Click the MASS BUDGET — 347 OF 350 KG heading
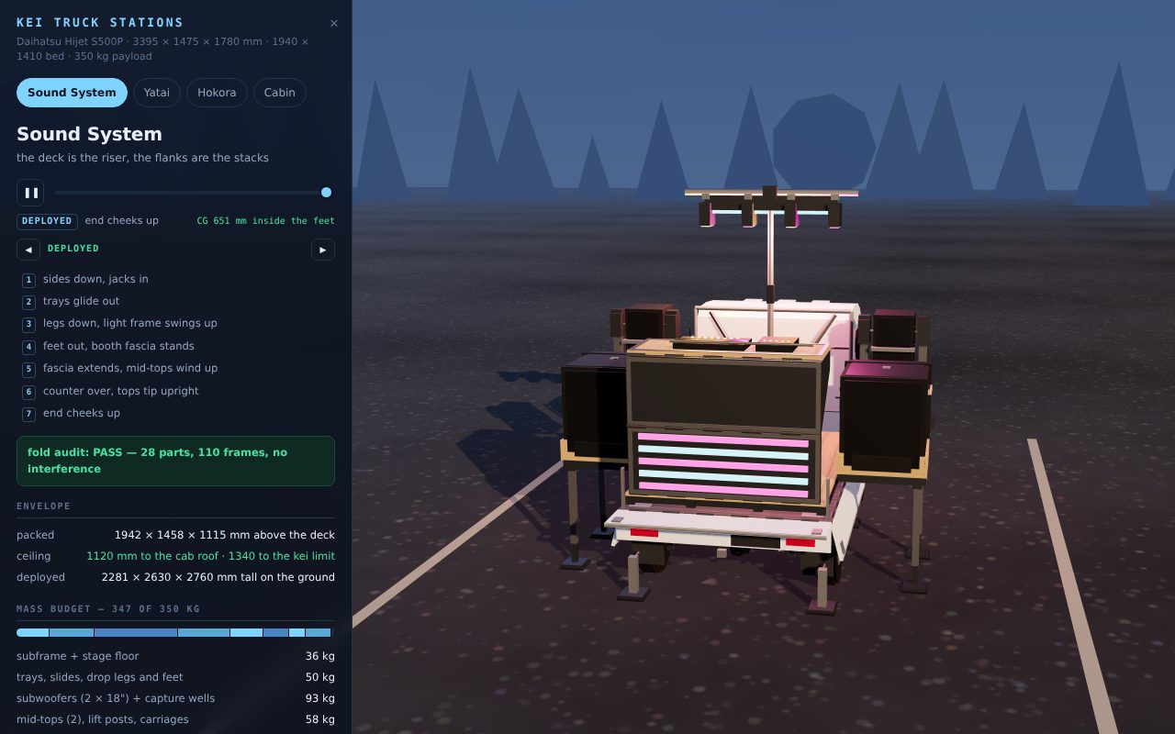The height and width of the screenshot is (734, 1175). [108, 609]
